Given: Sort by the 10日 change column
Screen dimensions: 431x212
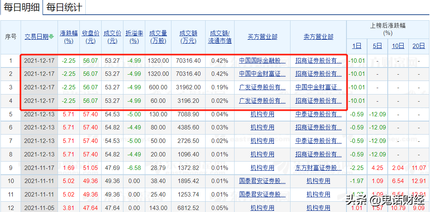Looking at the screenshot, I should click(398, 46).
